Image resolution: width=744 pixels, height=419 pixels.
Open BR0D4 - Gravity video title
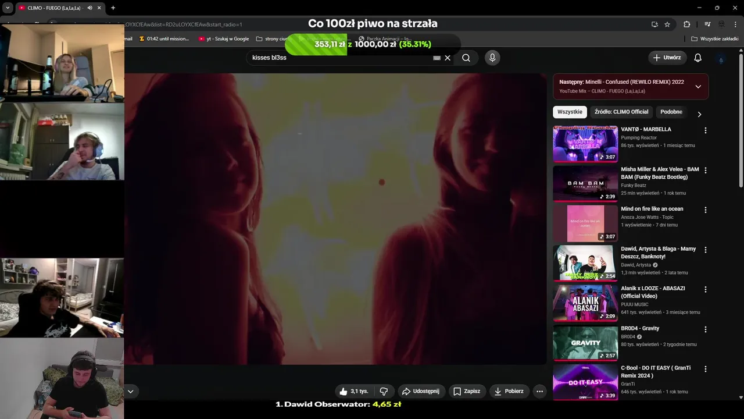pyautogui.click(x=640, y=328)
